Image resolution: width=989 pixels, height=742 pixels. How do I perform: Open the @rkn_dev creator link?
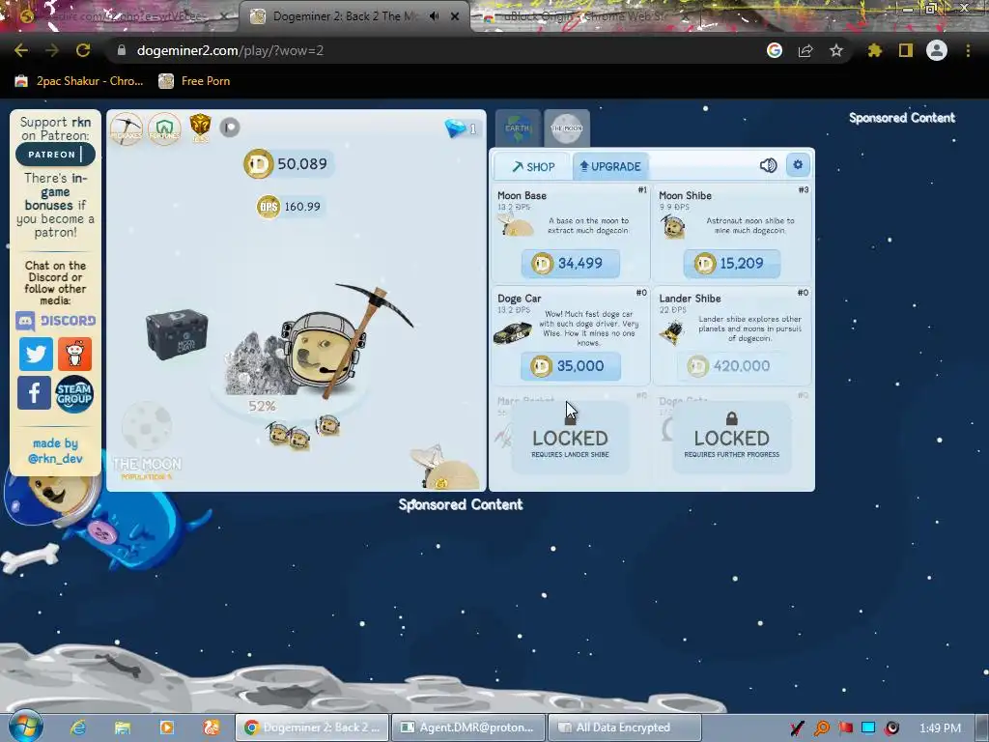[x=55, y=459]
